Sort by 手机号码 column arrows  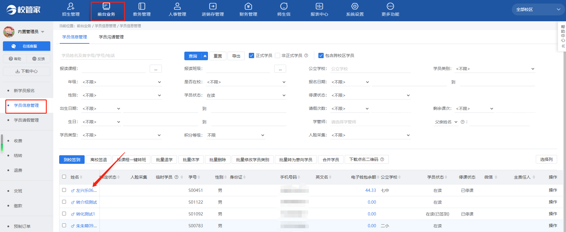coord(299,177)
